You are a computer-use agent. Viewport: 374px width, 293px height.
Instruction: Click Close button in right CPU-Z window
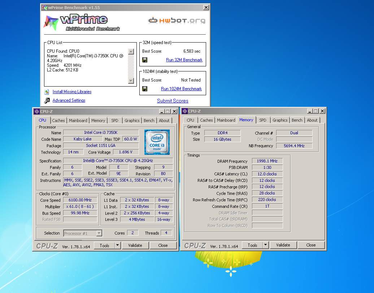pos(311,245)
